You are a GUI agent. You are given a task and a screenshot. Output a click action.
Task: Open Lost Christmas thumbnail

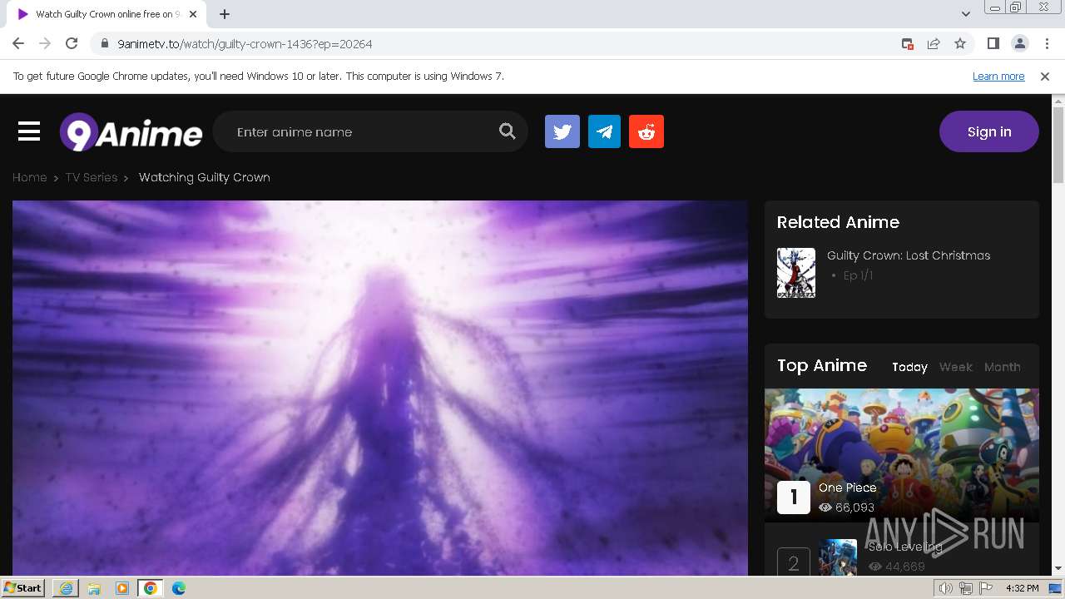(x=796, y=273)
